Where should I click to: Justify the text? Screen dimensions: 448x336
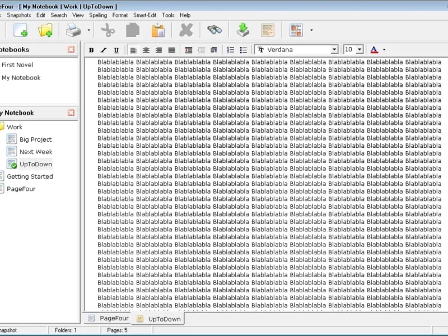(171, 50)
